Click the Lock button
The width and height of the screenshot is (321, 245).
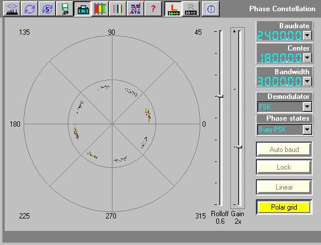click(284, 167)
